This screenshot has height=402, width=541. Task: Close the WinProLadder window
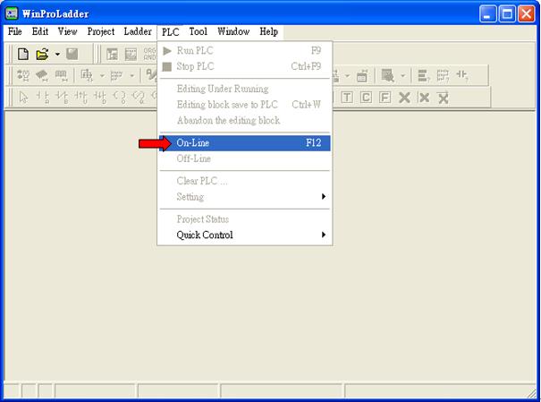526,14
